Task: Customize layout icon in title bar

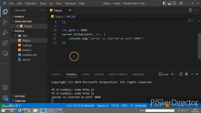Action: (x=181, y=3)
